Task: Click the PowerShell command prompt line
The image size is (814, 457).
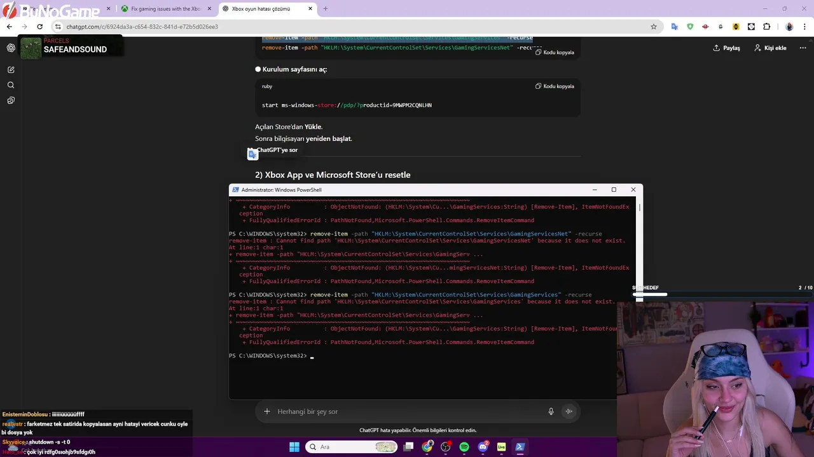Action: click(271, 356)
